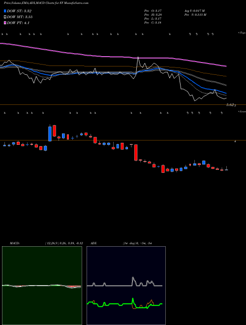This screenshot has width=246, height=325.
Task: Select the 'DOW PT: 4.1' label
Action: tap(18, 23)
